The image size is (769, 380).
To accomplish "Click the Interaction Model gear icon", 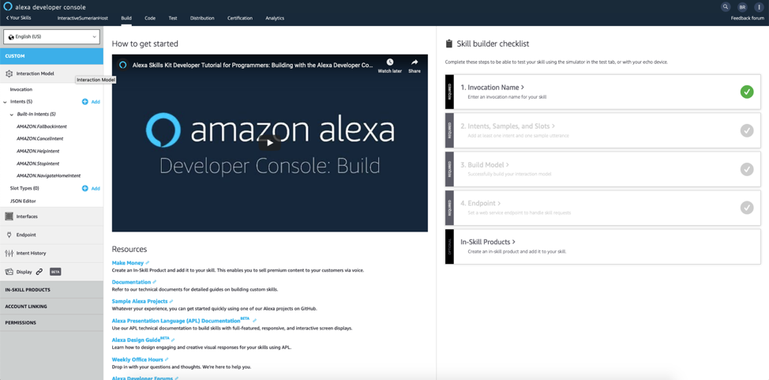I will point(9,73).
